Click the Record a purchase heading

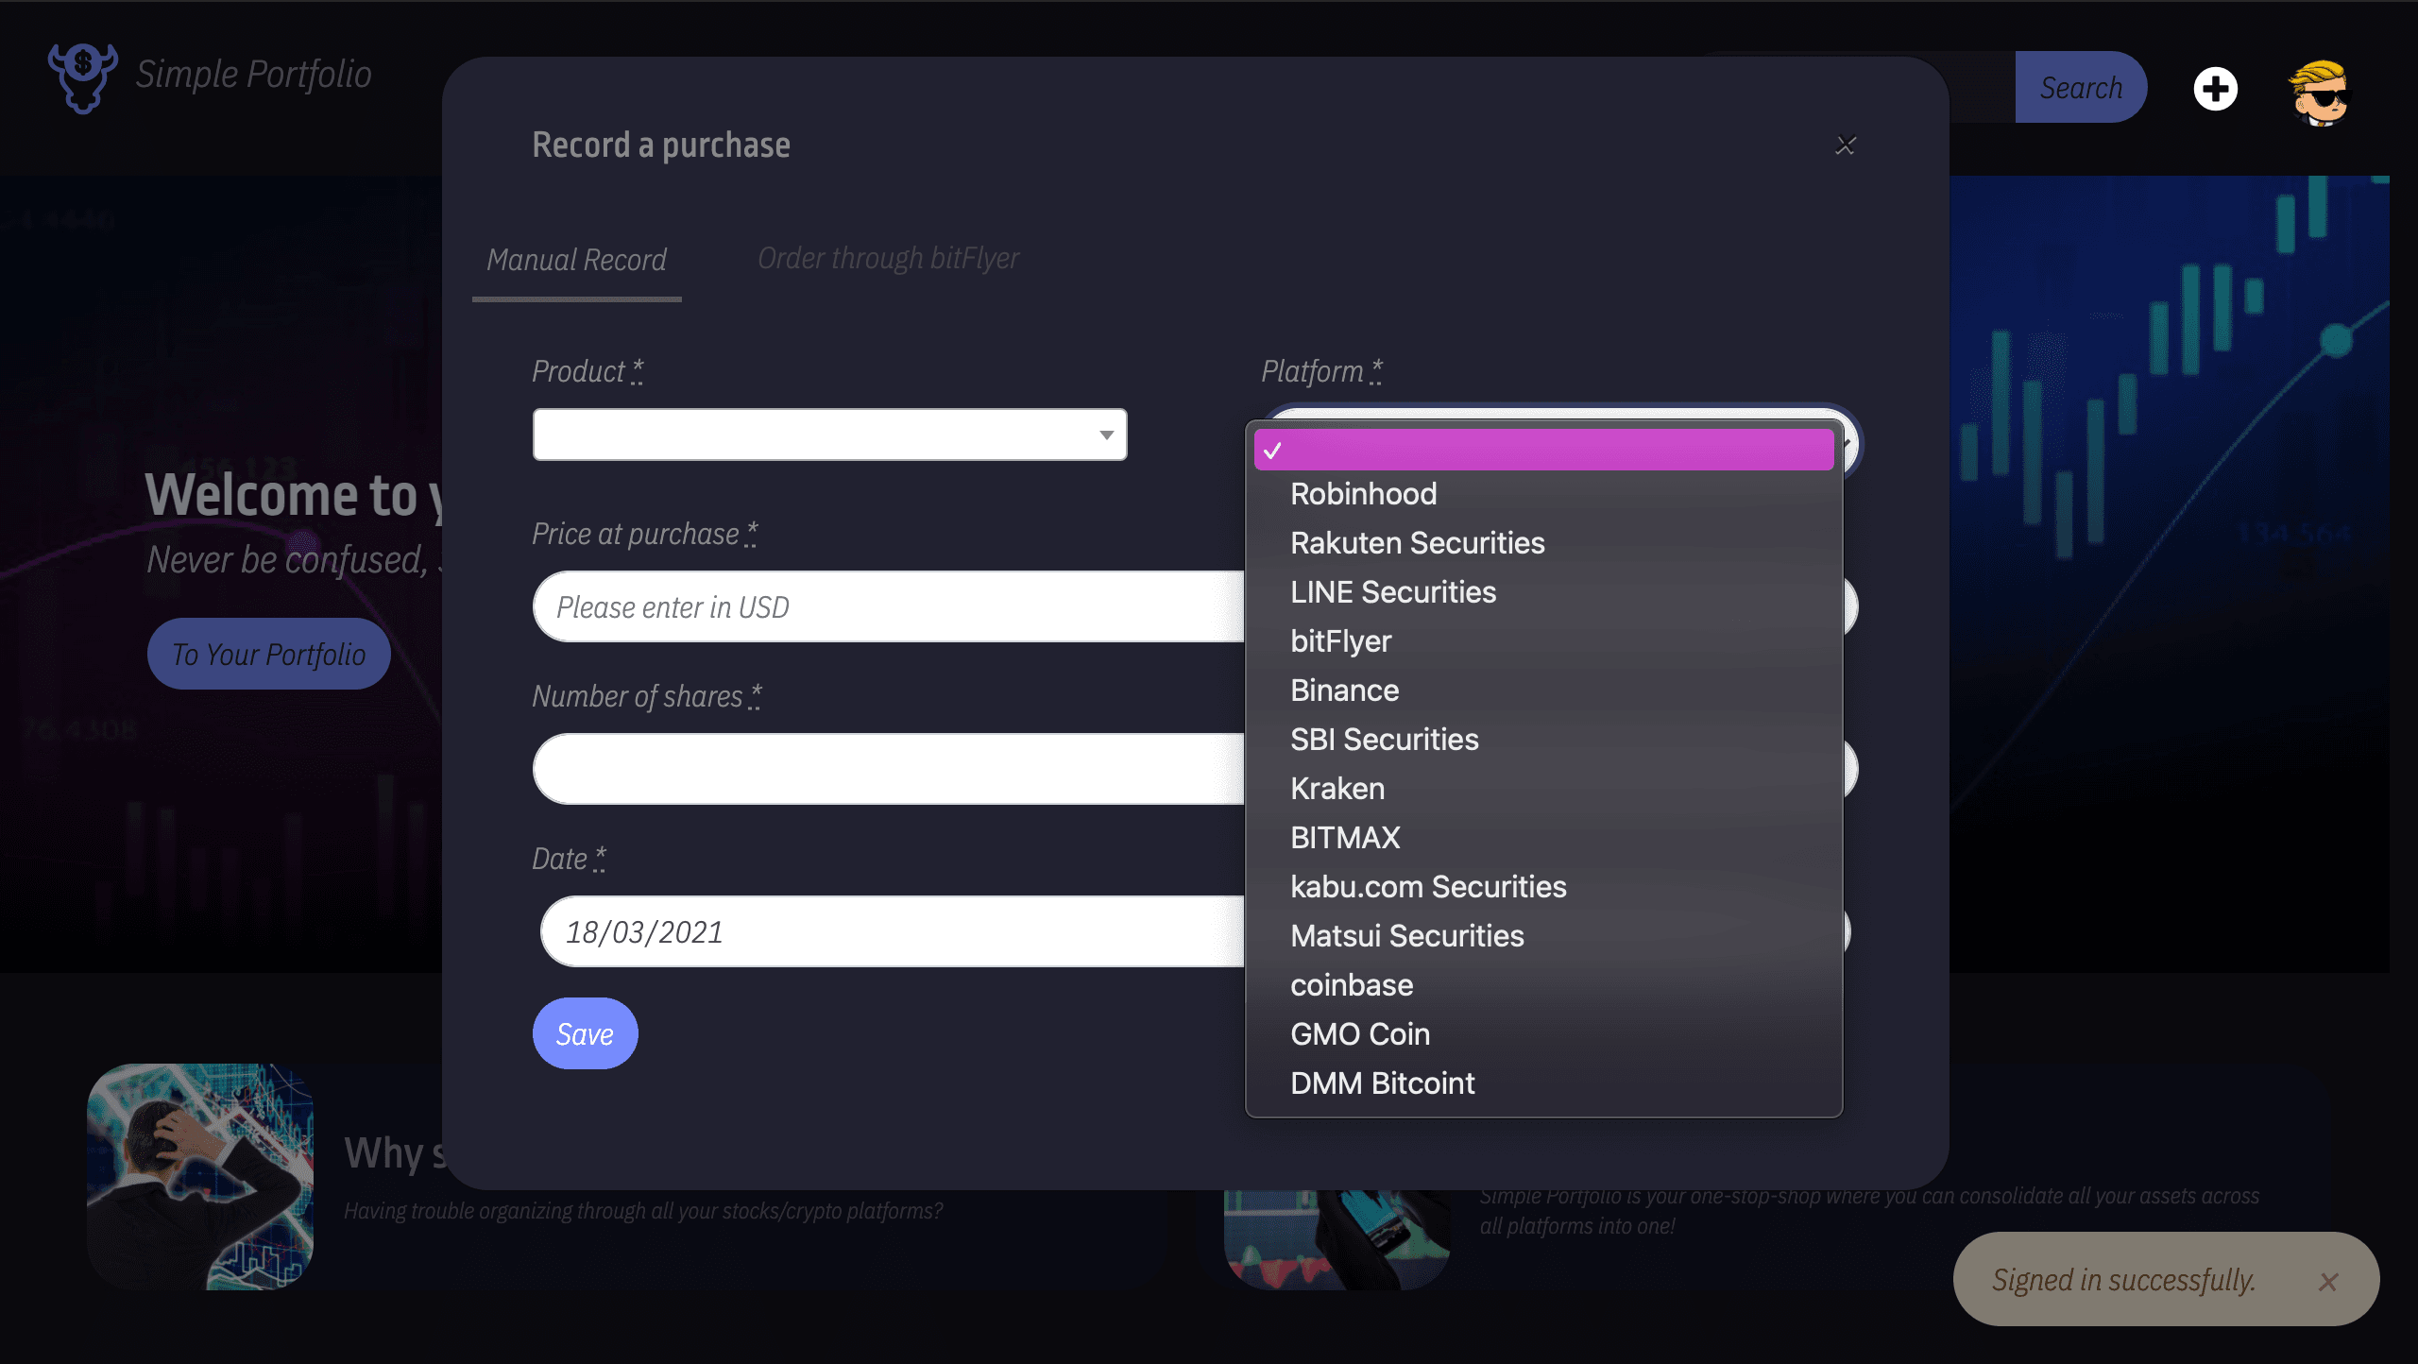point(661,145)
